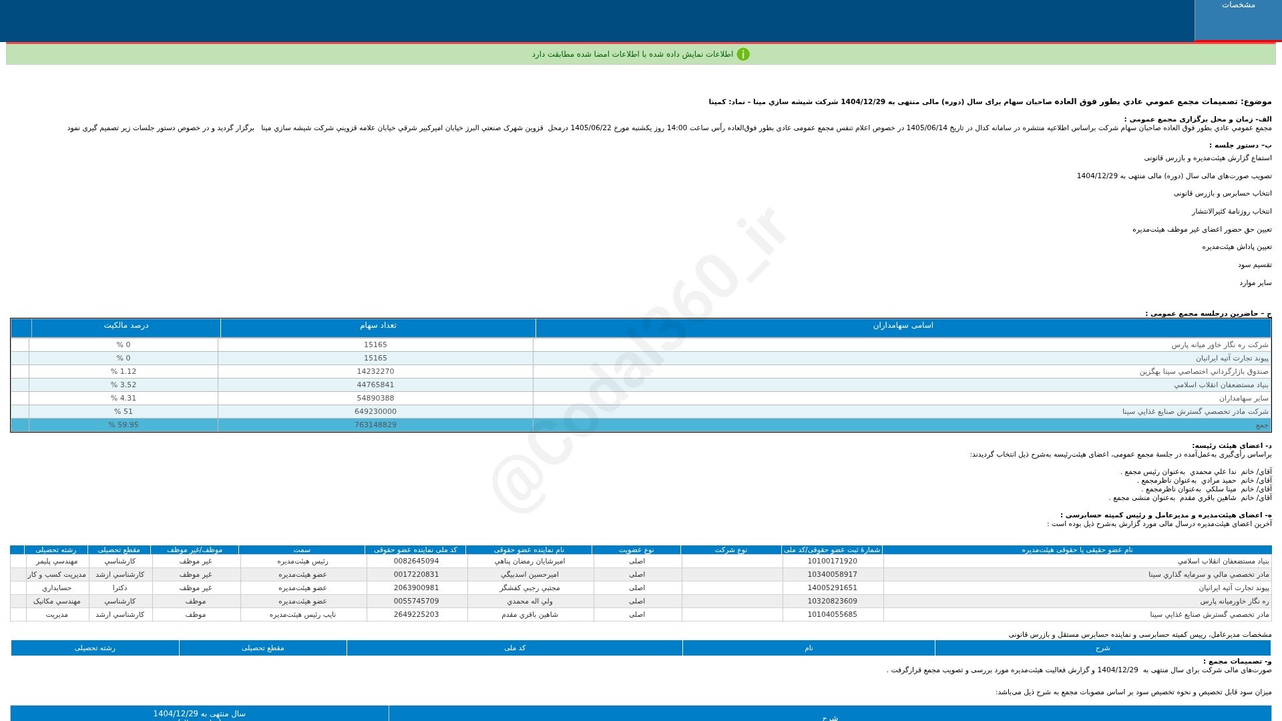Screen dimensions: 1282x721
Task: Click agenda item انتخاب روزنامة کثیرالانتشار
Action: point(1232,212)
